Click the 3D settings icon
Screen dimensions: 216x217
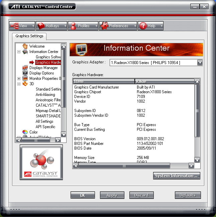point(25,84)
